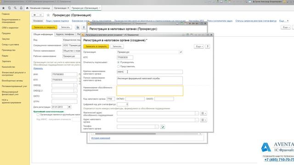The image size is (294, 165).
Task: Click Записать in the creation dialog
Action: 117,46
